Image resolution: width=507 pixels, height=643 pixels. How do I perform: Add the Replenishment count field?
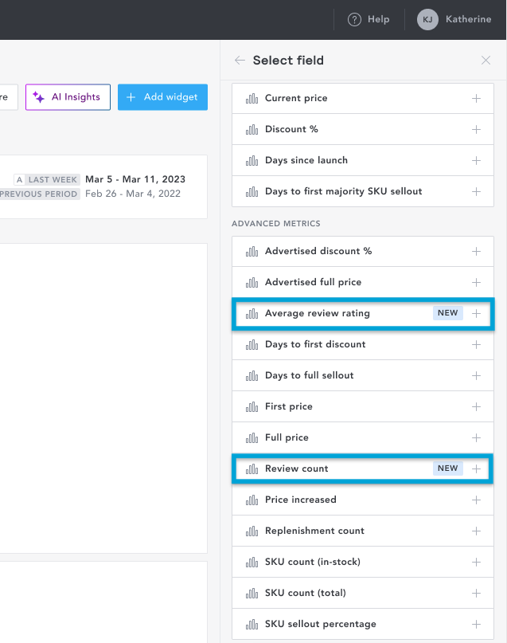476,531
